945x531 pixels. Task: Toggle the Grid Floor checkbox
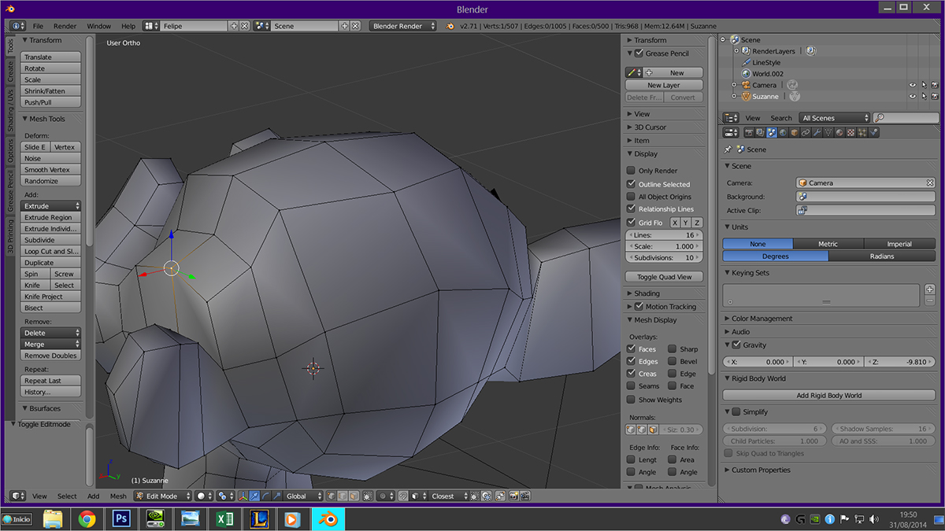click(631, 223)
